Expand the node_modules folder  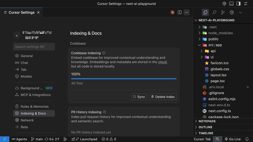point(220,33)
